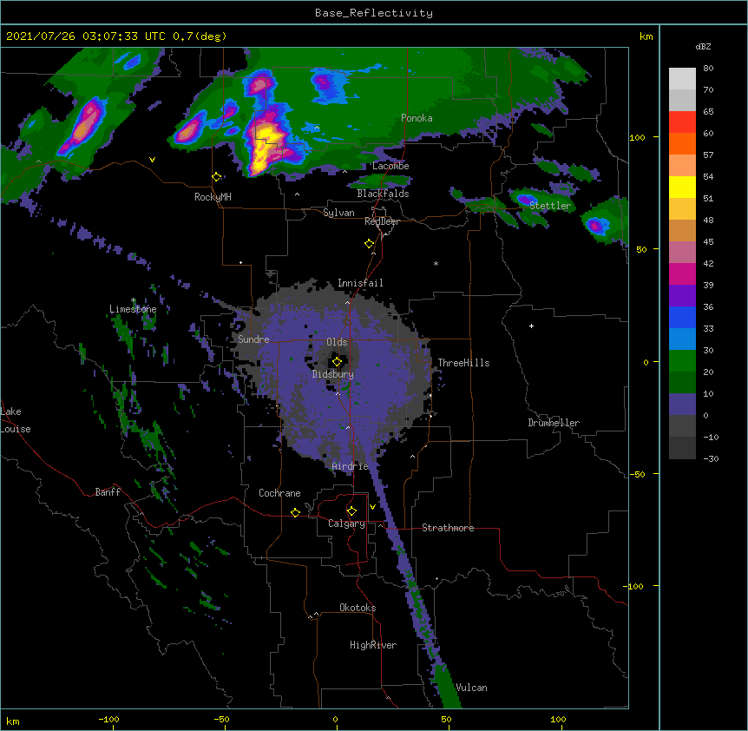This screenshot has height=731, width=748.
Task: Click the blue 36 dBZ legend swatch
Action: click(x=682, y=317)
